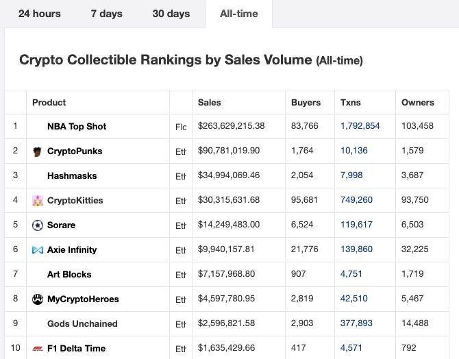Click the Txns column header
459x359 pixels.
click(x=350, y=103)
